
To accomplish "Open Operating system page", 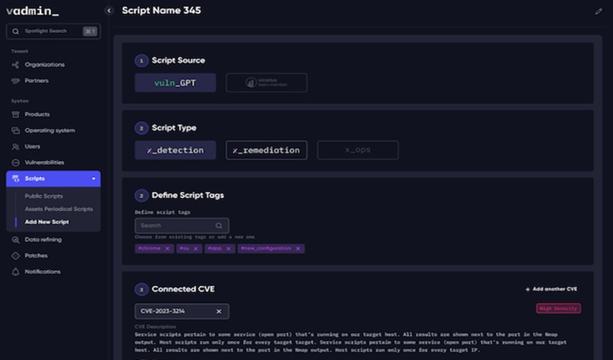I will pos(50,130).
